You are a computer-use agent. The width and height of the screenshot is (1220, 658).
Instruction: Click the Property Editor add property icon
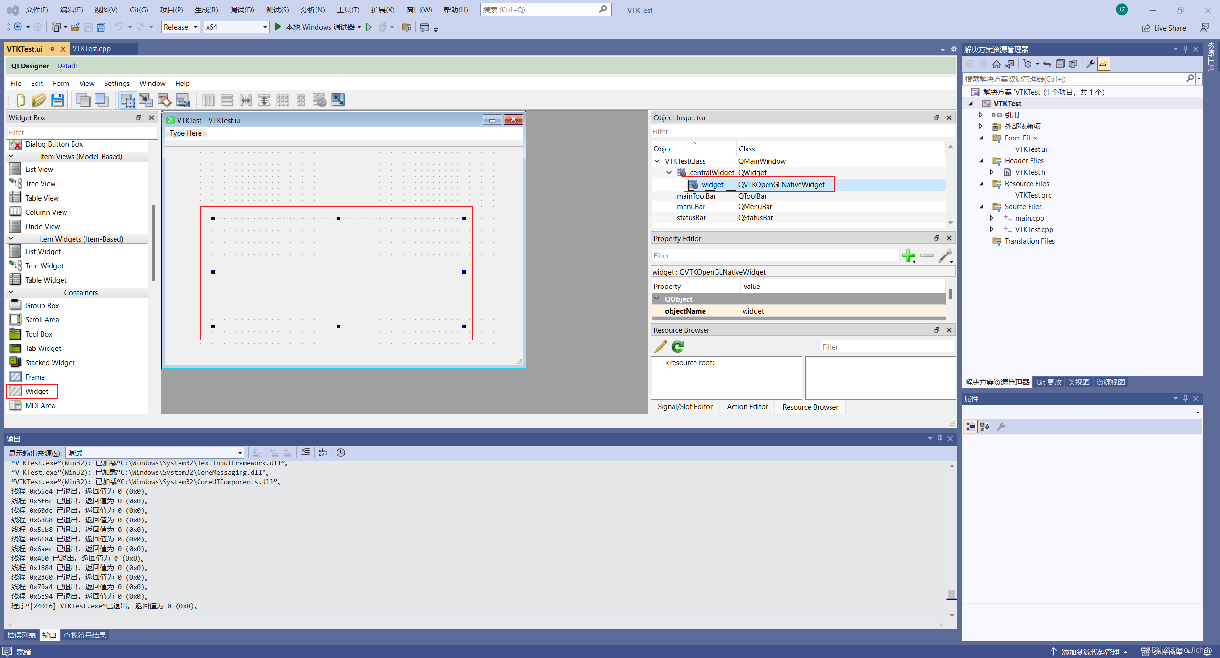click(908, 255)
